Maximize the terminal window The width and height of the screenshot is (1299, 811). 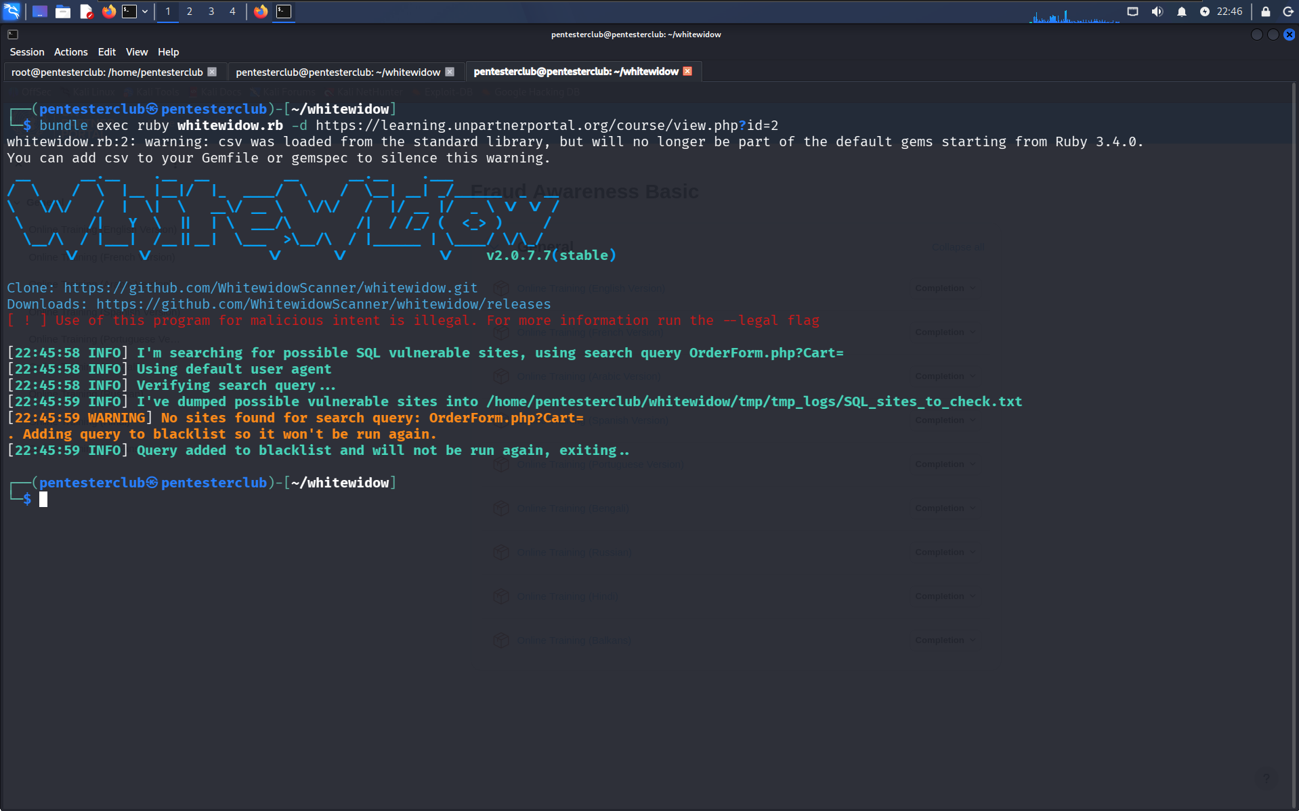[1273, 35]
